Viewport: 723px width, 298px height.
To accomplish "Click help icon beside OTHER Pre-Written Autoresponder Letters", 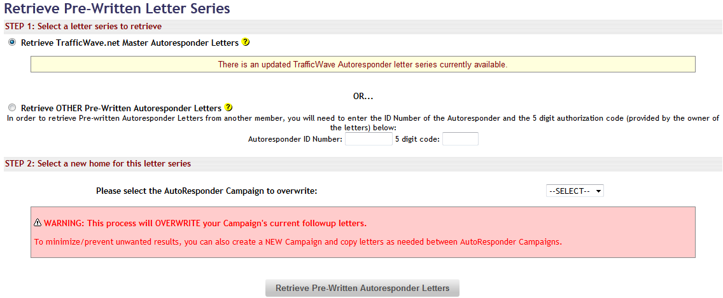I will 228,107.
